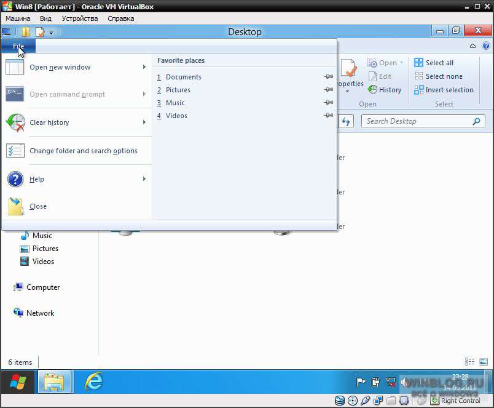
Task: Select Pictures in the navigation pane
Action: tap(39, 249)
